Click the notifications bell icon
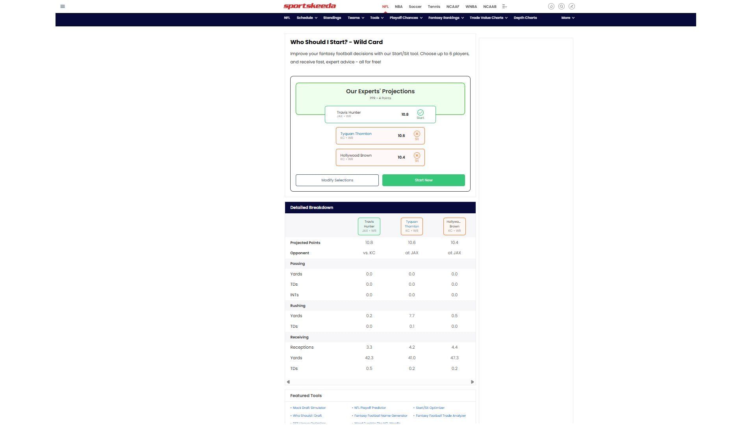The image size is (756, 425). click(551, 6)
